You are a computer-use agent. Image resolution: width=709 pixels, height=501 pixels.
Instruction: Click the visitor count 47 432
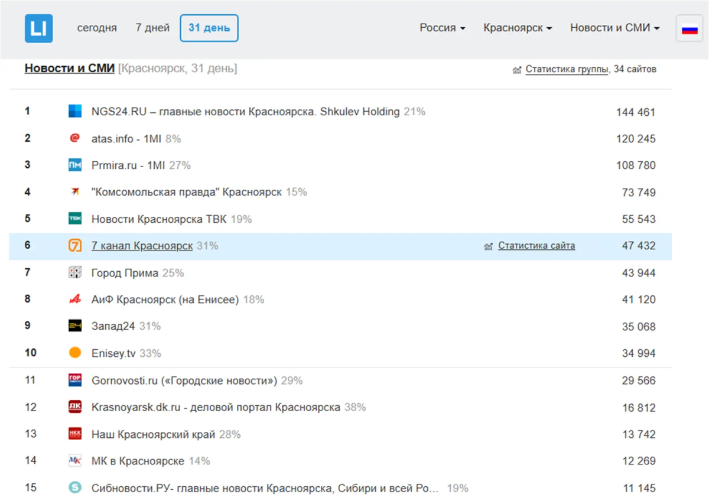tap(639, 246)
